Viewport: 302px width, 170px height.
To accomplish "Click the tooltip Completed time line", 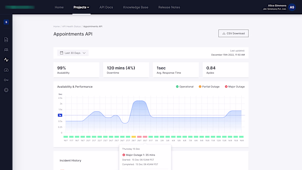I will pyautogui.click(x=140, y=164).
